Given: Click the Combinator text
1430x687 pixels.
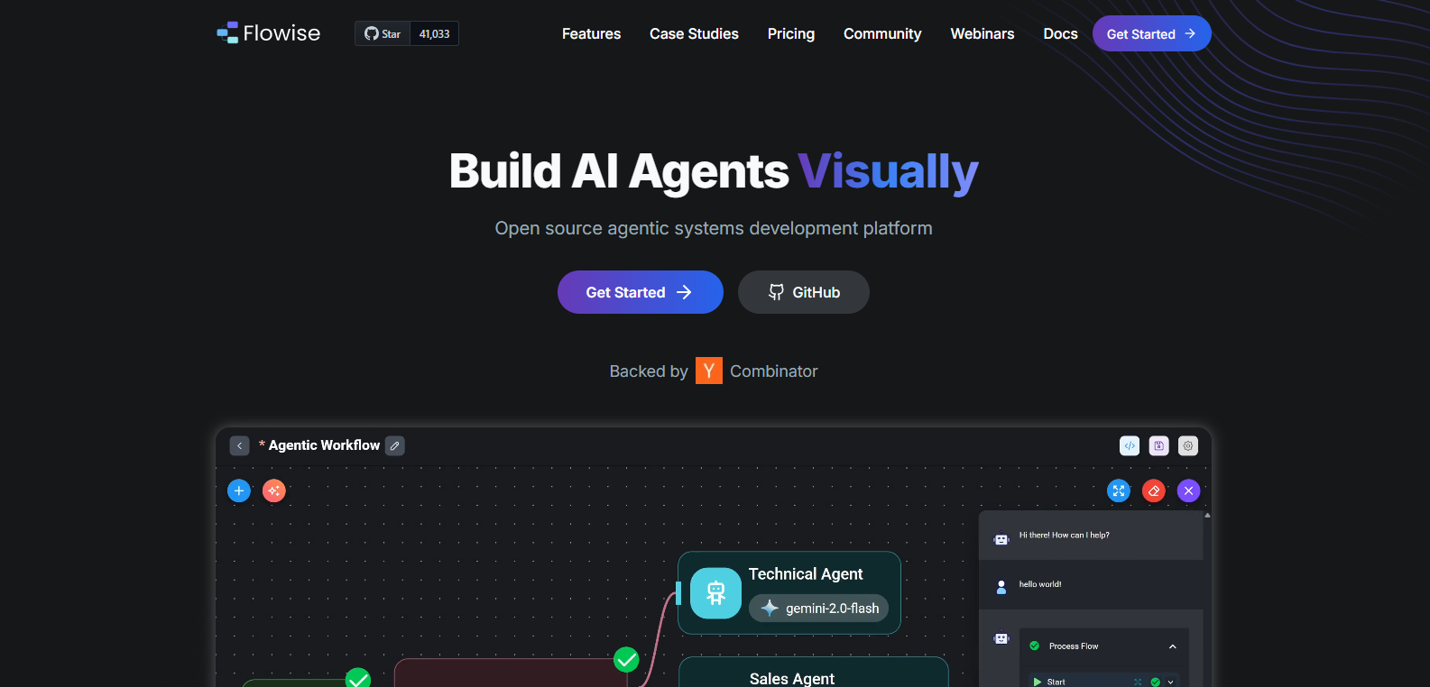Looking at the screenshot, I should click(773, 371).
